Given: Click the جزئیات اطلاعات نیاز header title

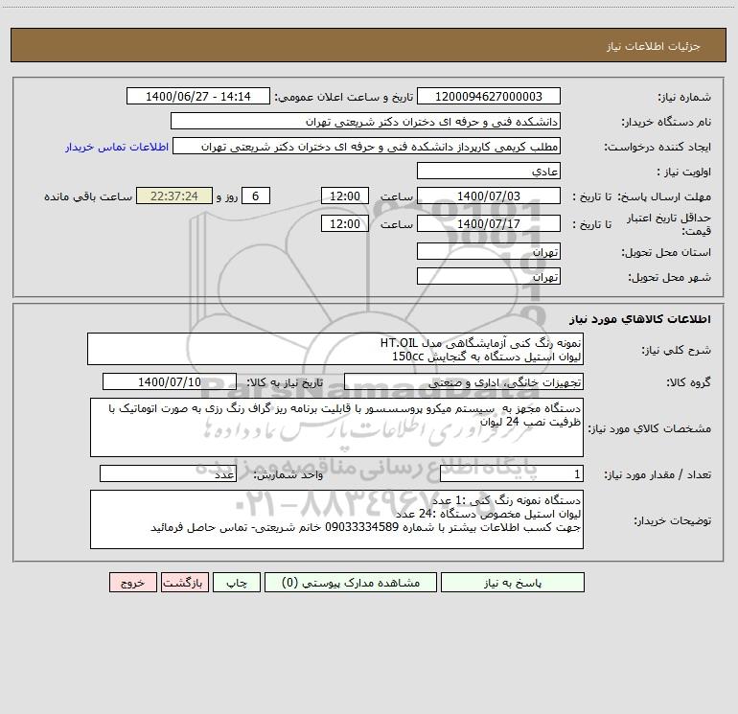Looking at the screenshot, I should [653, 46].
